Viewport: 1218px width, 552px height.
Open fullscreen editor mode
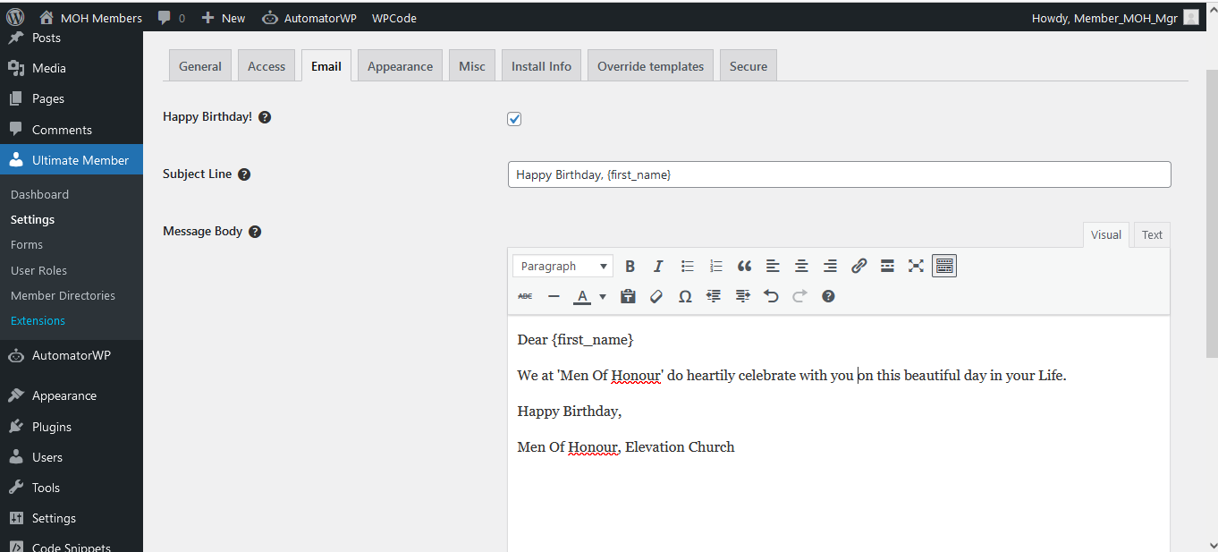(x=916, y=266)
